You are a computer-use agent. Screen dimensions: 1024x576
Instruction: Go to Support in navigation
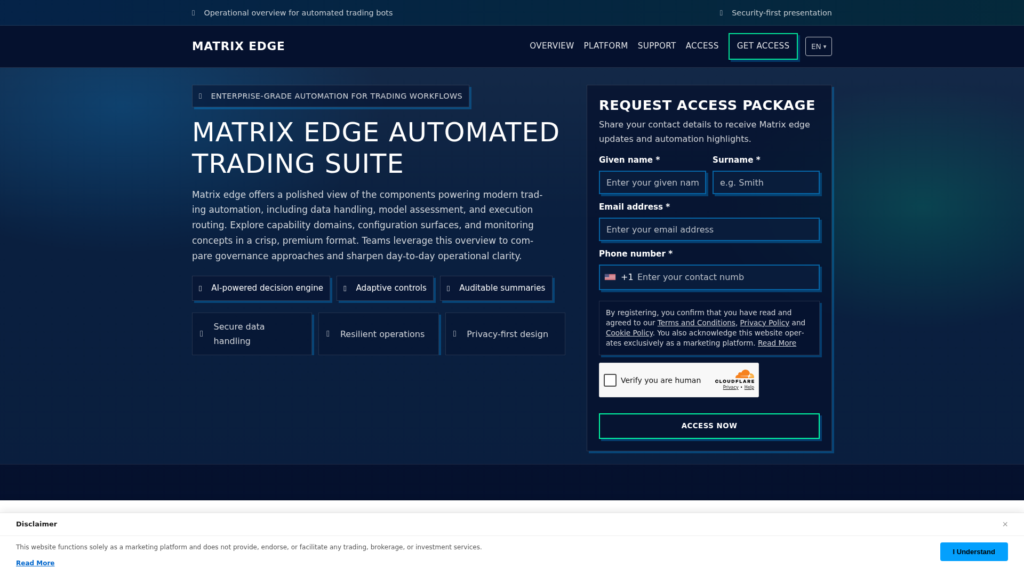click(x=657, y=46)
